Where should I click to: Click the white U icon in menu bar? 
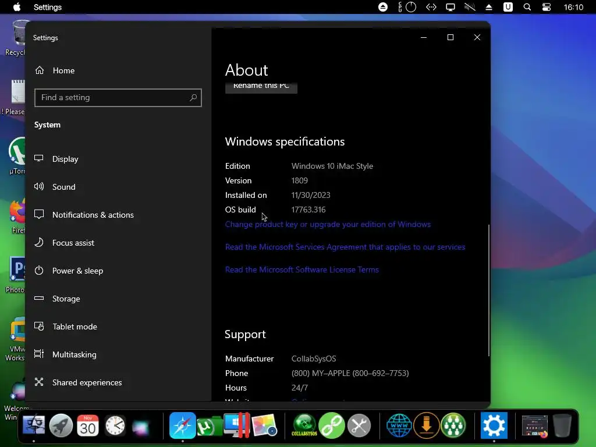pos(508,7)
